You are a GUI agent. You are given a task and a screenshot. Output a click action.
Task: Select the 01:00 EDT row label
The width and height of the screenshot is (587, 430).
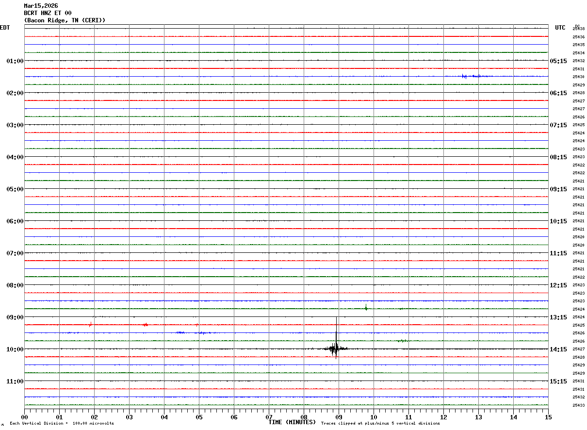[x=15, y=61]
